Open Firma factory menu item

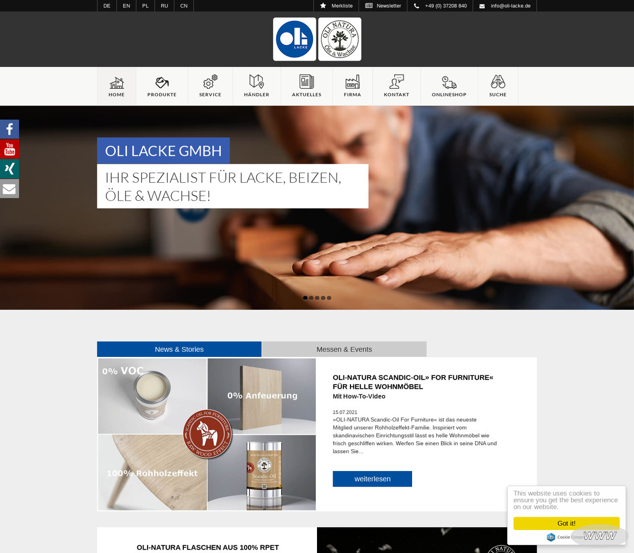coord(352,86)
